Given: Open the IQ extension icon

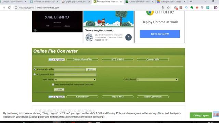Looking at the screenshot, I should 186,8.
